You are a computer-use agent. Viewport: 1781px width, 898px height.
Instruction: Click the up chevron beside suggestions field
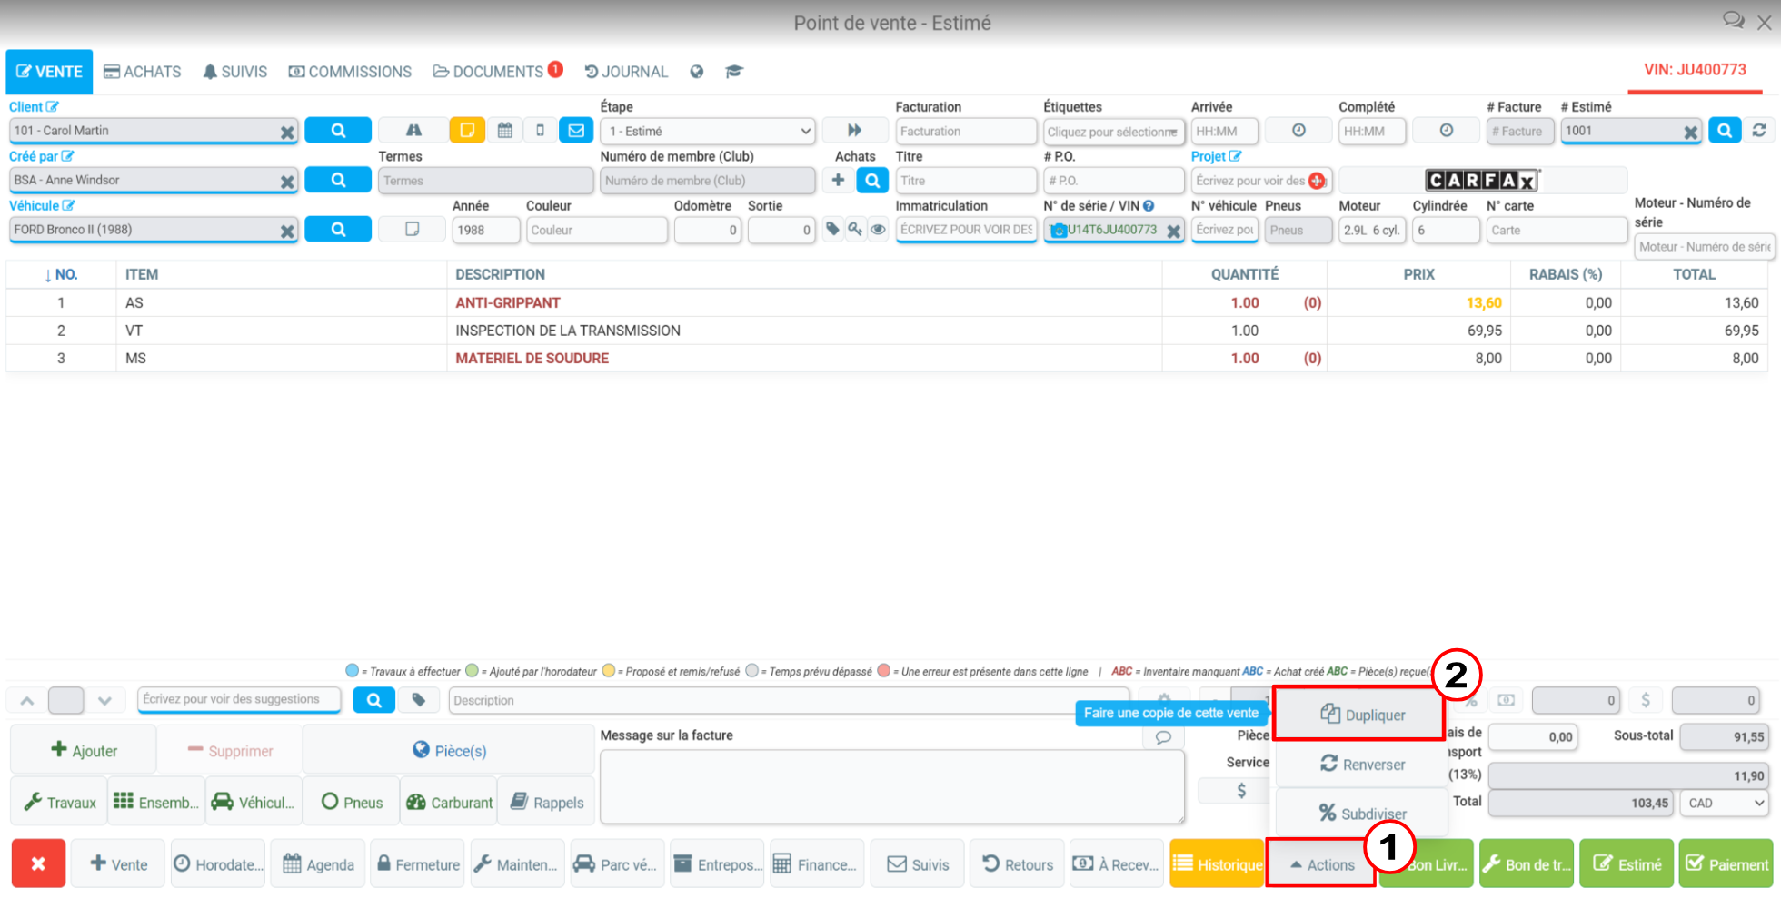tap(27, 700)
